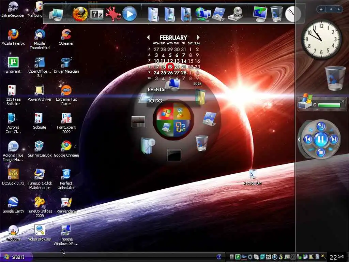The width and height of the screenshot is (349, 262).
Task: Launch Driver Magician shortcut
Action: (x=66, y=65)
